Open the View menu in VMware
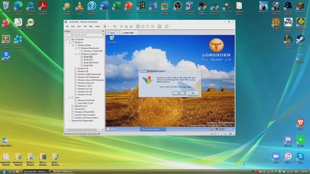The image size is (310, 174). pos(79,27)
